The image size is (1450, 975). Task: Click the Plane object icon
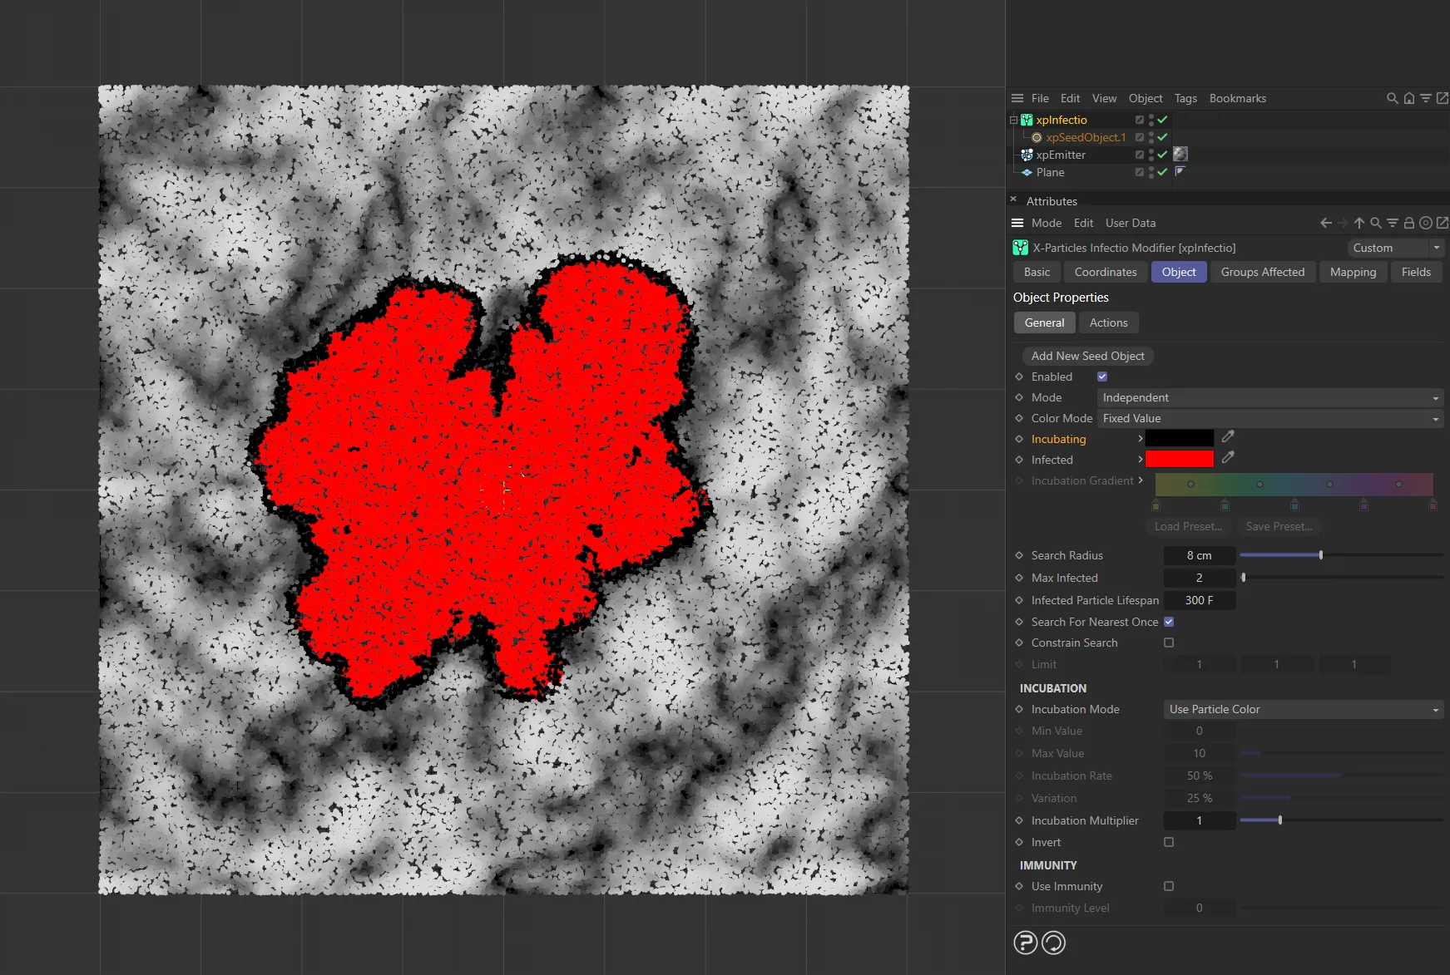[1027, 174]
